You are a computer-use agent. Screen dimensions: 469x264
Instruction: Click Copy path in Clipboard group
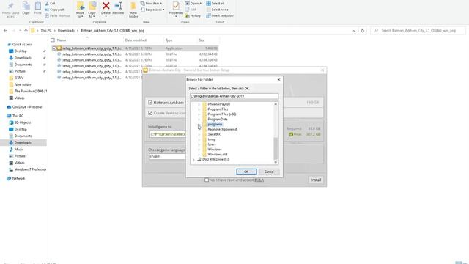coord(55,10)
